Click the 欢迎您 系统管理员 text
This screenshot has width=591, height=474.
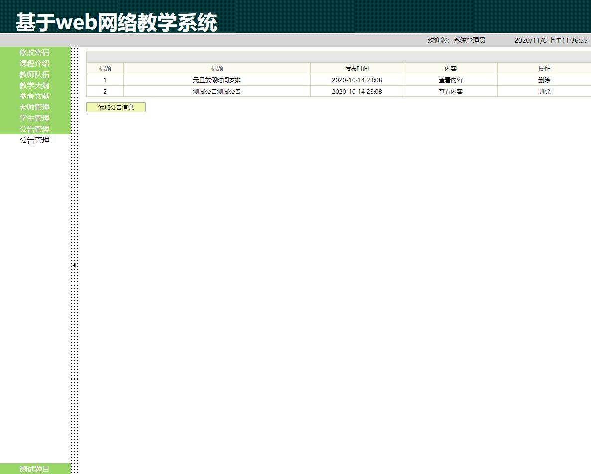coord(456,41)
